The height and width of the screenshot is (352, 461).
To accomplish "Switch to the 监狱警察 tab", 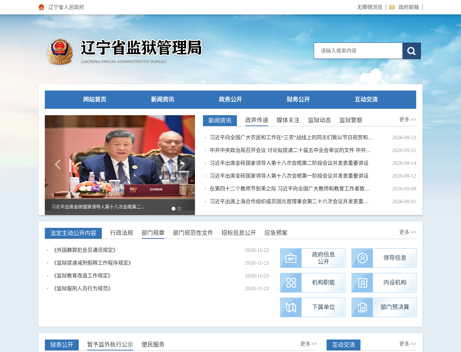I will (351, 120).
